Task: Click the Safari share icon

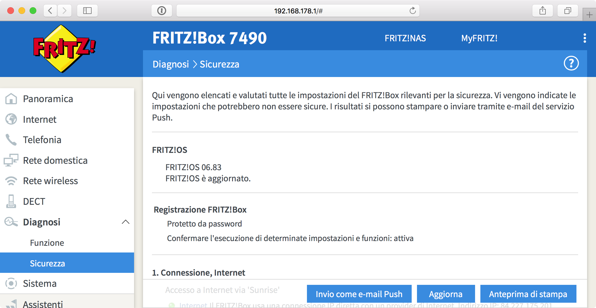Action: tap(542, 11)
